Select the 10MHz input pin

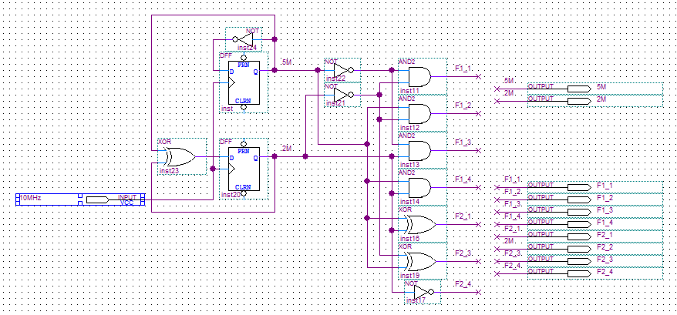click(80, 199)
